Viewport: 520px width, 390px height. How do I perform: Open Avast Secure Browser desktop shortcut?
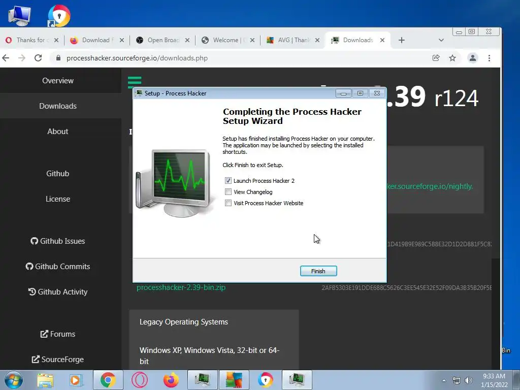coord(59,16)
